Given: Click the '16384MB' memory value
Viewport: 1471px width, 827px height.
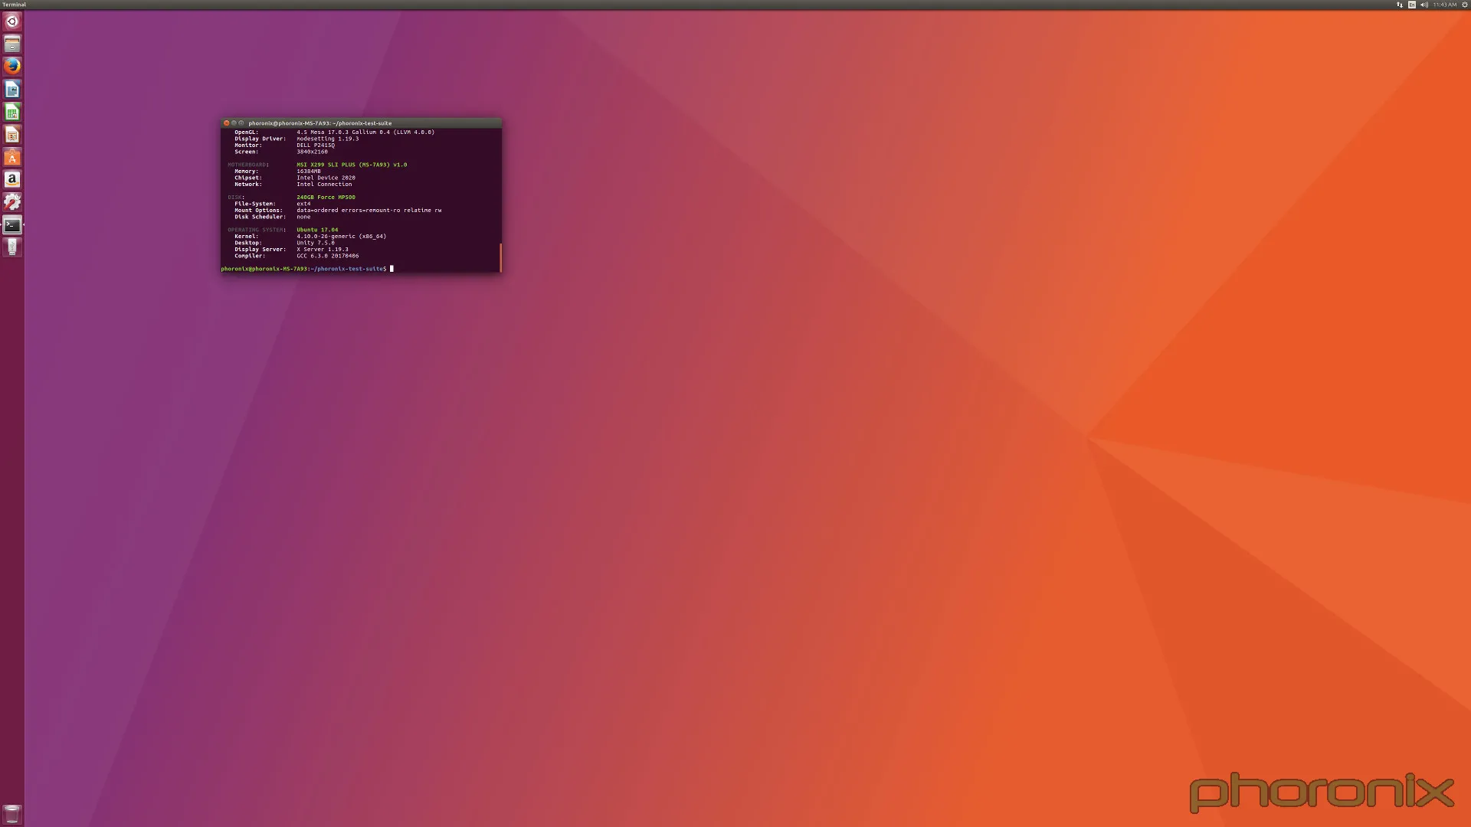Looking at the screenshot, I should click(309, 172).
